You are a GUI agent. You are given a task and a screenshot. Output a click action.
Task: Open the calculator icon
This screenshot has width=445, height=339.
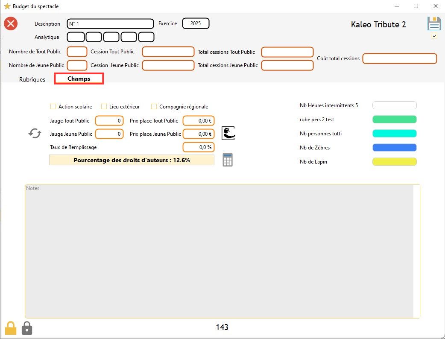click(x=228, y=160)
